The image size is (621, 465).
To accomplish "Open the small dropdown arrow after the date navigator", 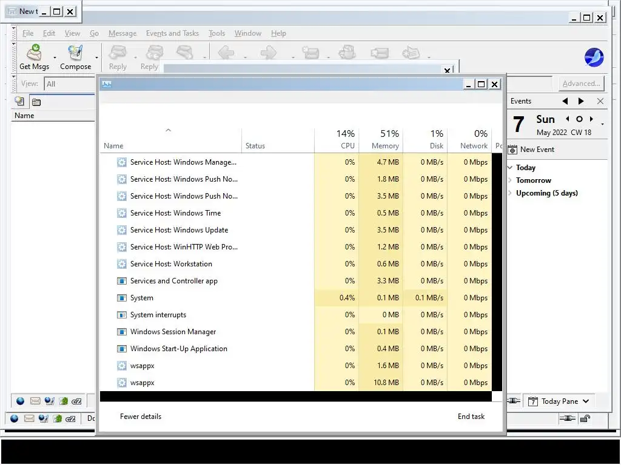I will click(602, 124).
